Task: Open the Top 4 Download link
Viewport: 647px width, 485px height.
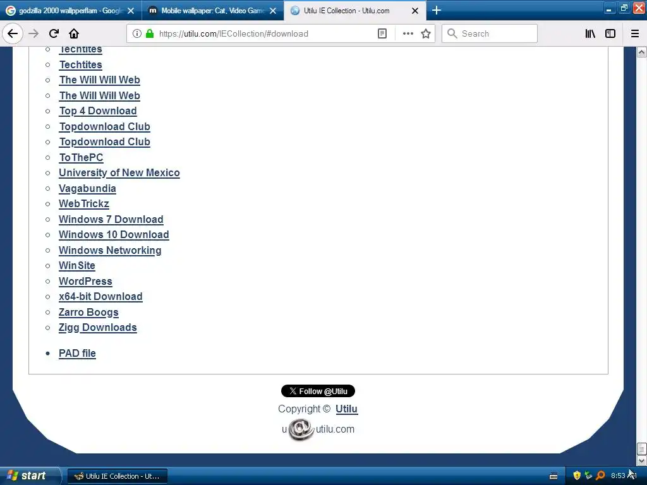Action: click(98, 111)
